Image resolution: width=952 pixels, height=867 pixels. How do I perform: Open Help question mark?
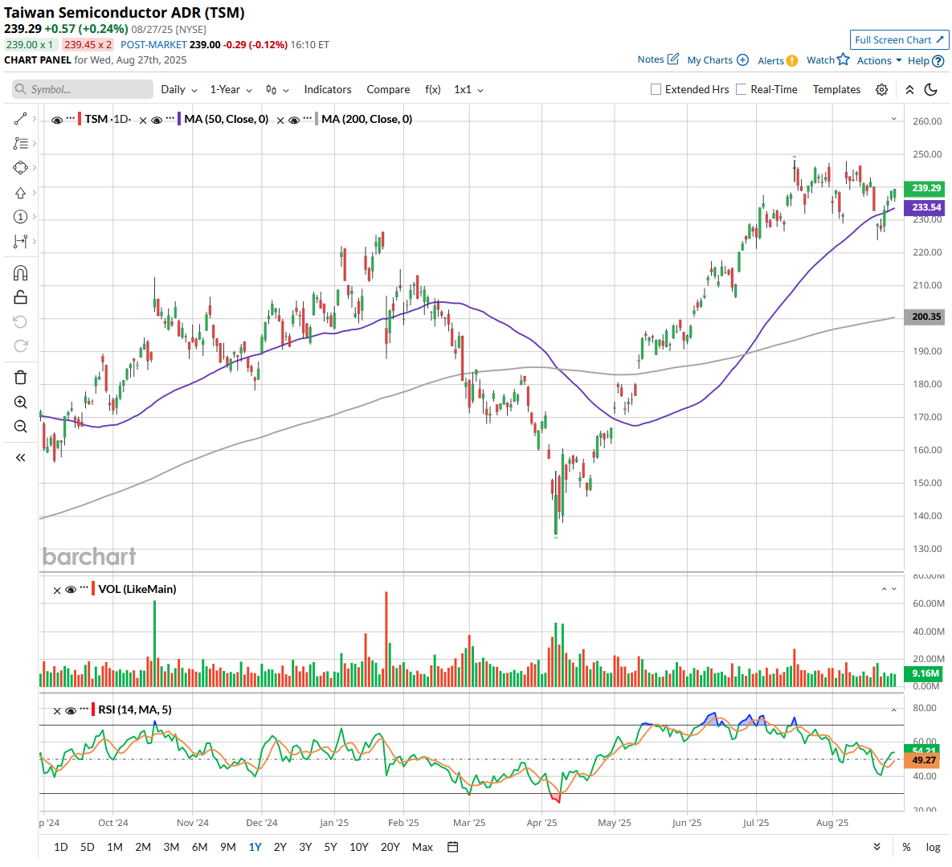pyautogui.click(x=938, y=61)
